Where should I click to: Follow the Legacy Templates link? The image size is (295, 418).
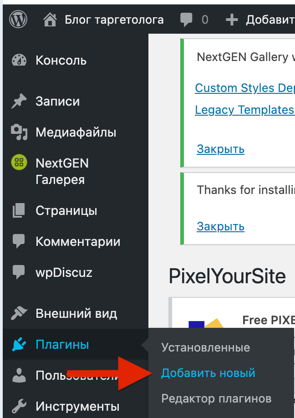point(244,110)
